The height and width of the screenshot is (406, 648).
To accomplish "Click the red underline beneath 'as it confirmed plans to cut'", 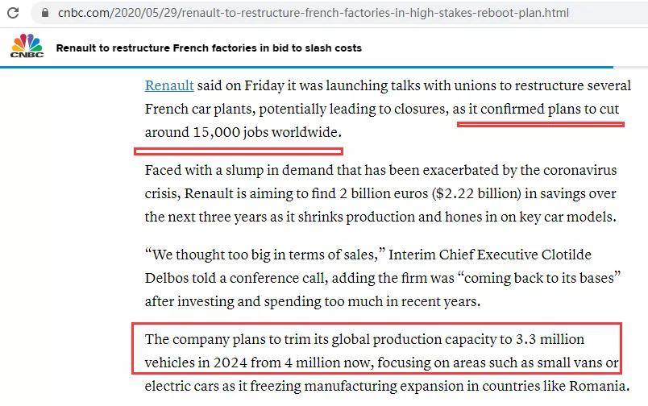I will click(x=541, y=124).
